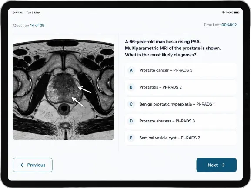Viewport: 251px width, 188px height.
Task: Tap the Tue 6 May date
Action: [33, 13]
